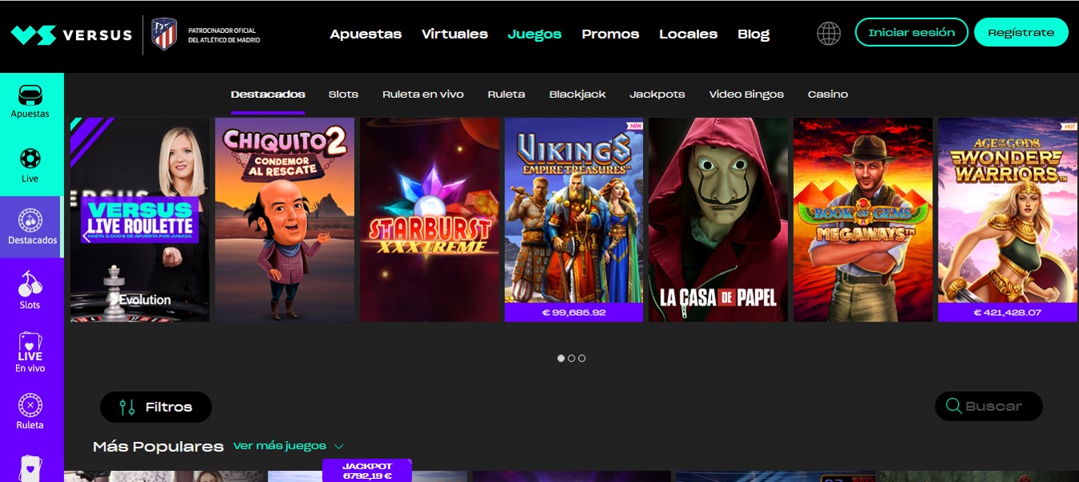Open Age of Gods Wonder Warriors game

click(x=1008, y=220)
